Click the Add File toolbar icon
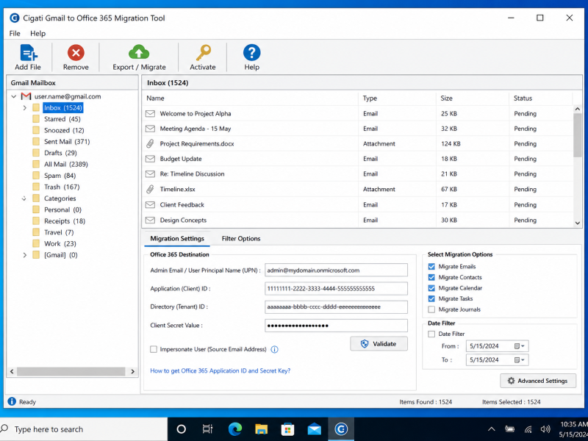The width and height of the screenshot is (588, 441). pos(29,52)
